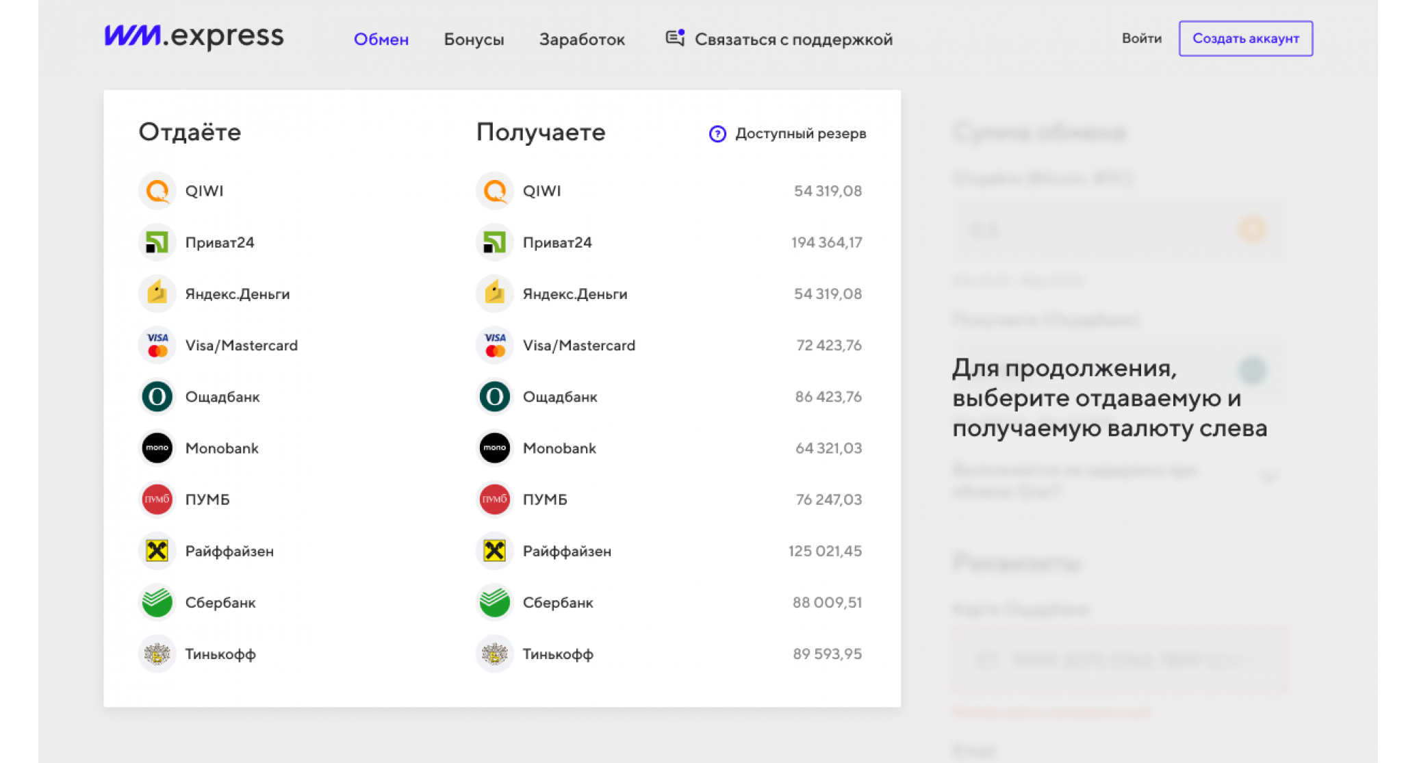Click the Доступный резерв label

tap(801, 133)
